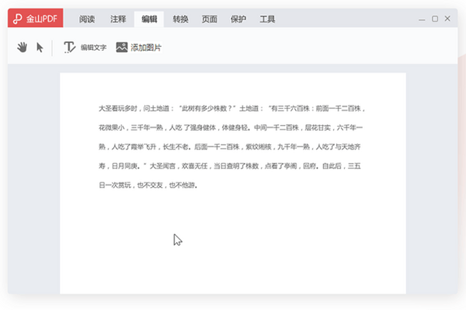Viewport: 466px width, 310px height.
Task: Open the 注释 tab
Action: [x=118, y=19]
